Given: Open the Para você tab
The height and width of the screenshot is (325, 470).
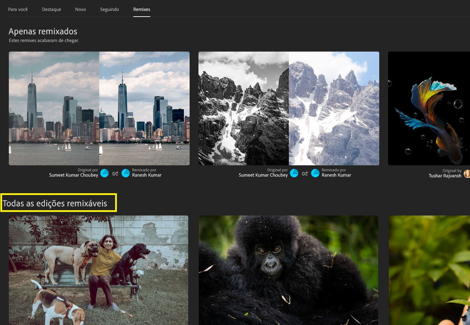Looking at the screenshot, I should click(x=18, y=9).
